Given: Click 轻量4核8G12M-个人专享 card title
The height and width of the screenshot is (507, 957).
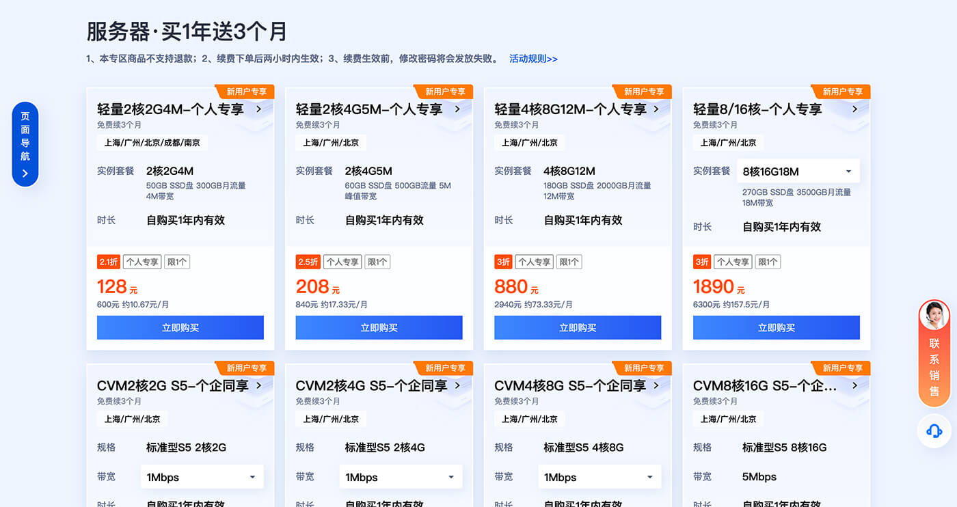Looking at the screenshot, I should point(571,109).
